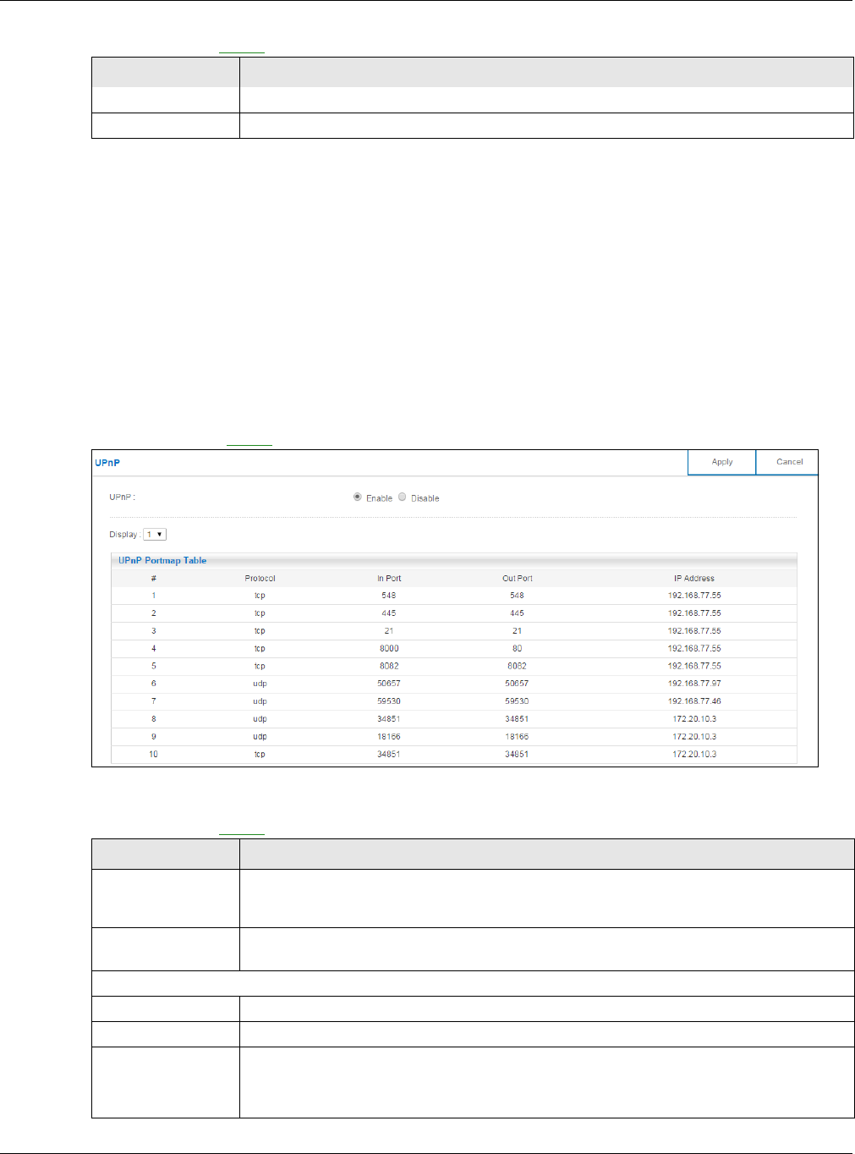Click the 'UPnP :' field label
The image size is (855, 1154).
122,497
